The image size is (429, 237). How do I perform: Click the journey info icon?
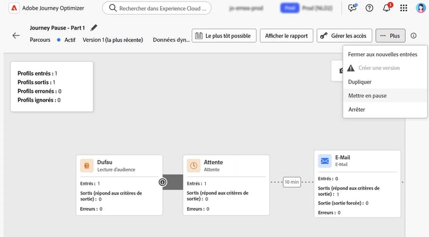[414, 35]
